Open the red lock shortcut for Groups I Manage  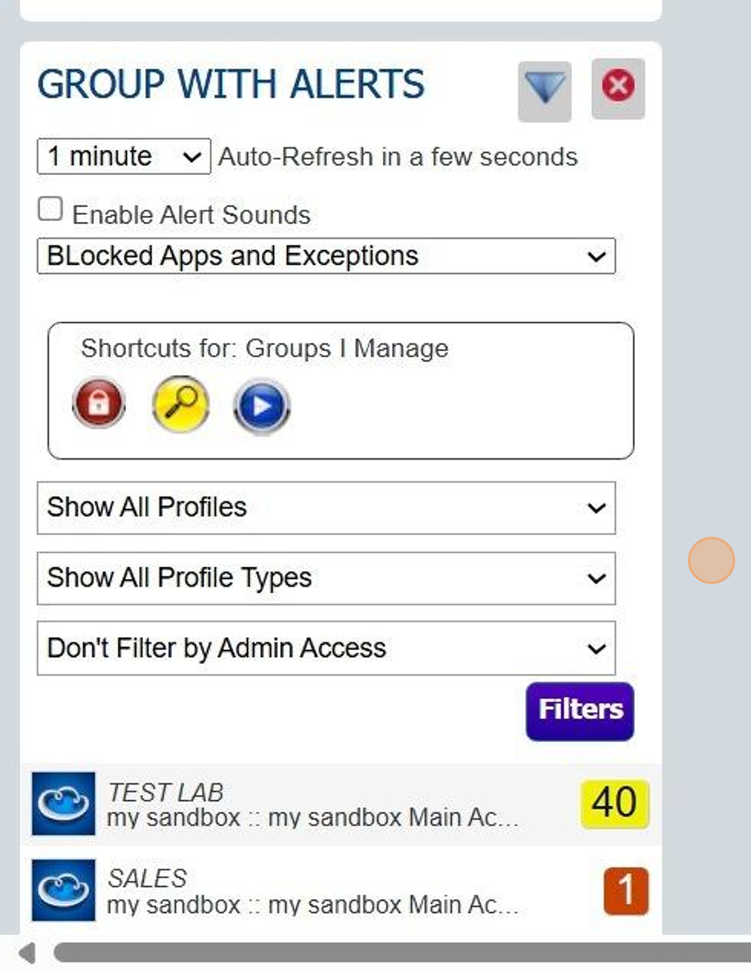pyautogui.click(x=97, y=403)
